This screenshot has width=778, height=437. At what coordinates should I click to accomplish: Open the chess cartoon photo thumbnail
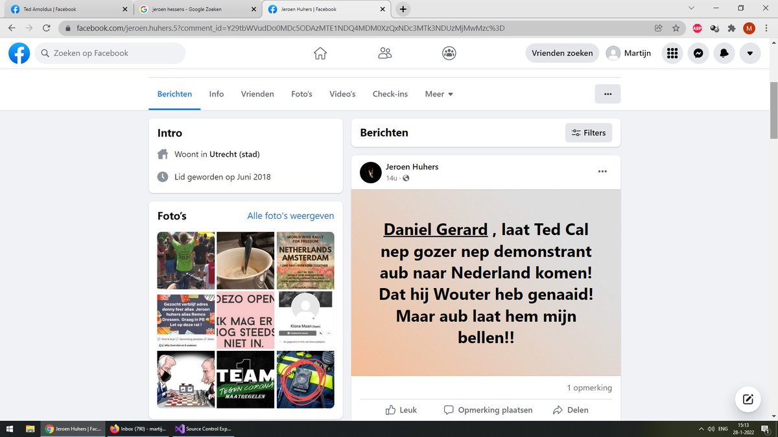click(186, 379)
